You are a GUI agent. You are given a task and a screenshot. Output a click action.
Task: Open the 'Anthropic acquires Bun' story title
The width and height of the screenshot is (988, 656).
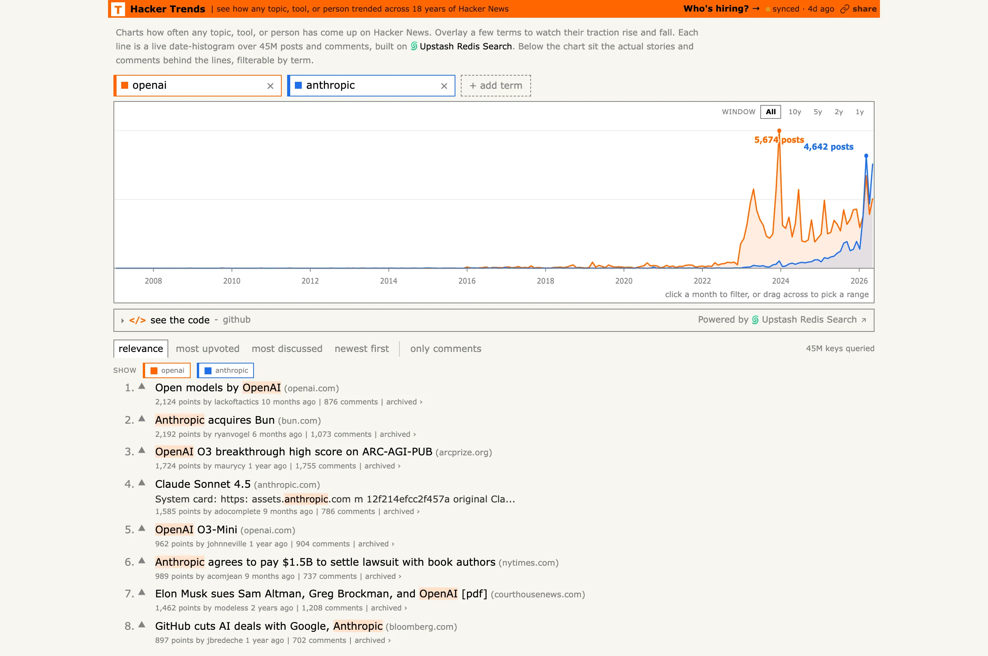(215, 420)
